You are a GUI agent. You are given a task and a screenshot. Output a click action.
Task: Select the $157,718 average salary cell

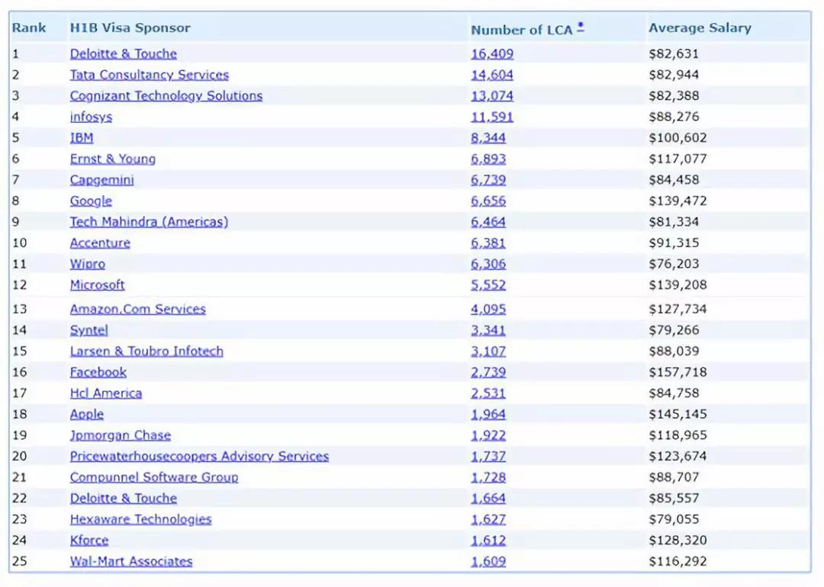pos(678,372)
